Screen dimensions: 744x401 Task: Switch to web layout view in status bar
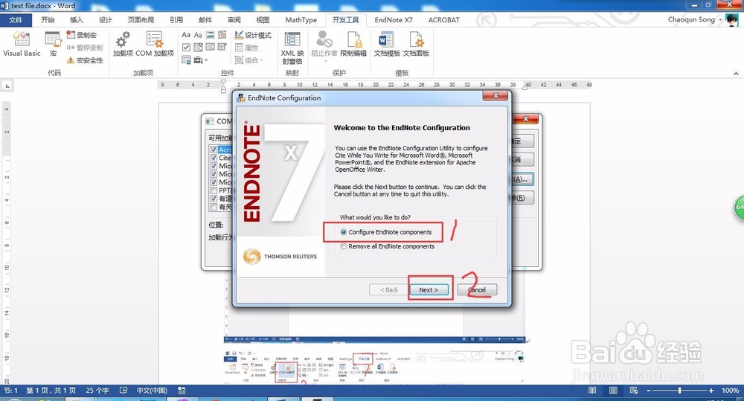(x=634, y=391)
